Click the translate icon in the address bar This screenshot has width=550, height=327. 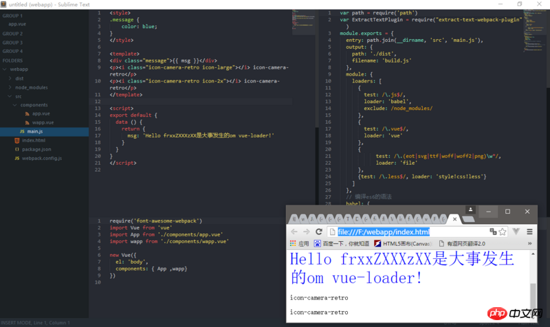[x=493, y=232]
